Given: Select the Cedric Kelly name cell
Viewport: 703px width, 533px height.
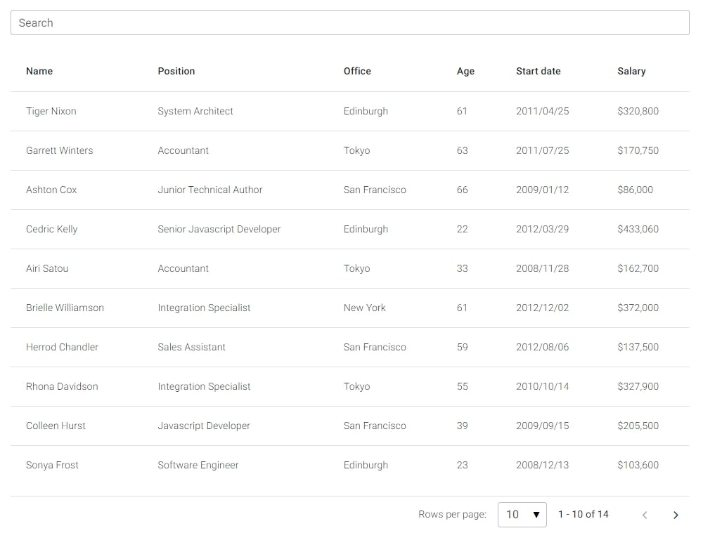Looking at the screenshot, I should pos(51,230).
